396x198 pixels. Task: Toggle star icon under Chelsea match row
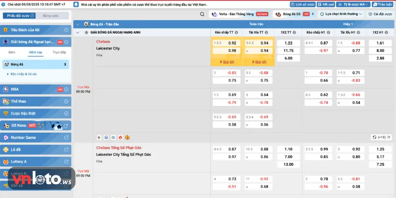99,137
